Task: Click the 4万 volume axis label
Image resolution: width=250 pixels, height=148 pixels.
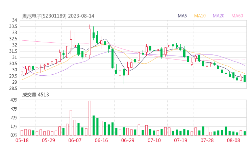Action: [14, 100]
